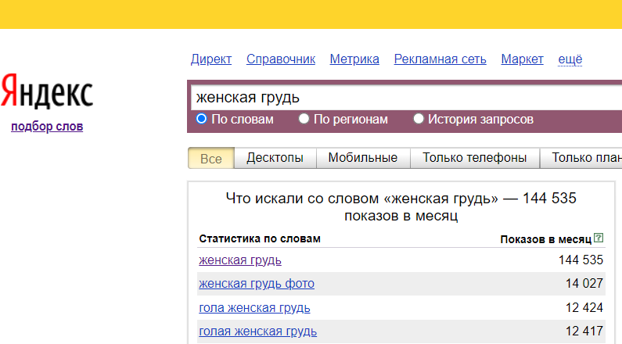This screenshot has width=622, height=344.
Task: Open the голая женская грудь keyword link
Action: tap(258, 331)
